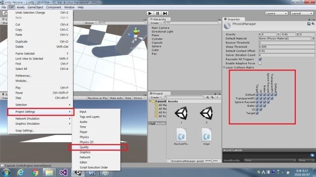Toggle Default row first collision checkbox
This screenshot has width=316, height=177.
point(257,94)
